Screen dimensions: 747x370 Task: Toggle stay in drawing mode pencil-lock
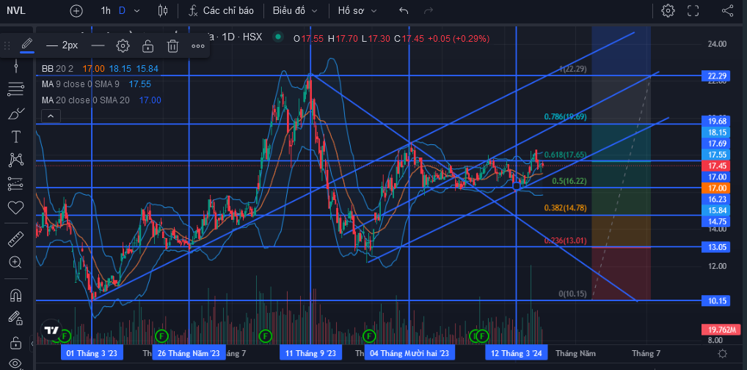15,317
